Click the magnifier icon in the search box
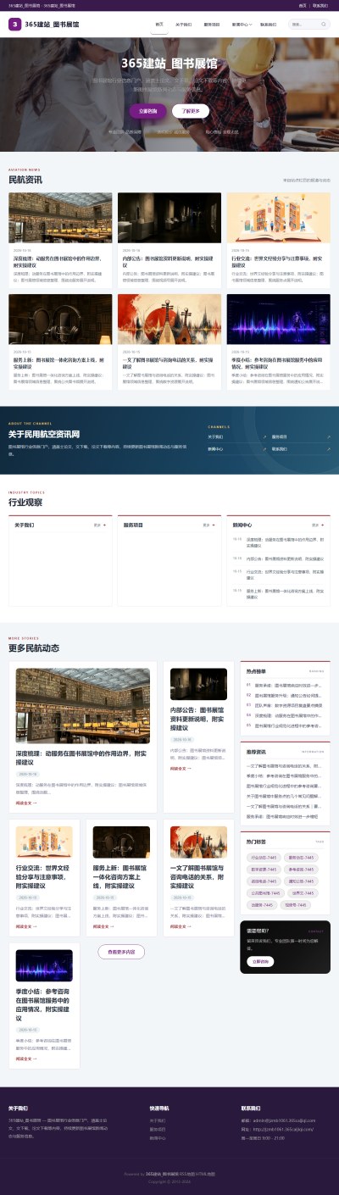 pyautogui.click(x=324, y=25)
